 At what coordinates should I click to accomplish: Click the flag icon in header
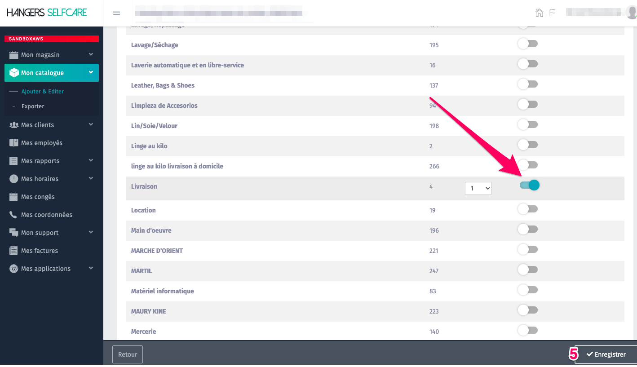(553, 13)
